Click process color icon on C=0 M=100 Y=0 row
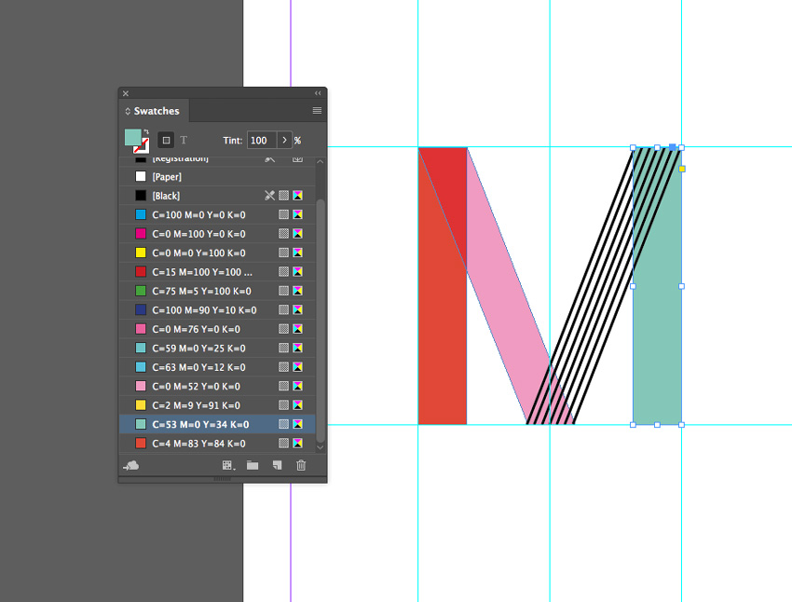Image resolution: width=792 pixels, height=602 pixels. 284,234
